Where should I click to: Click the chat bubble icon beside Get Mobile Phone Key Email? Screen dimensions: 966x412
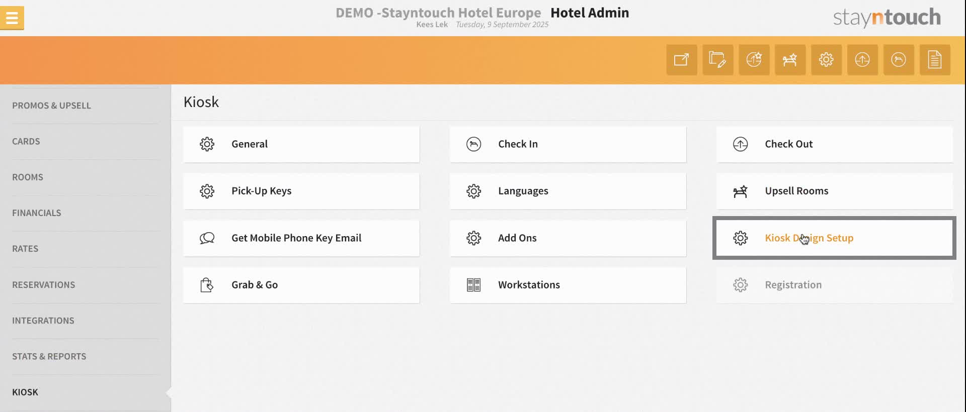(x=207, y=238)
